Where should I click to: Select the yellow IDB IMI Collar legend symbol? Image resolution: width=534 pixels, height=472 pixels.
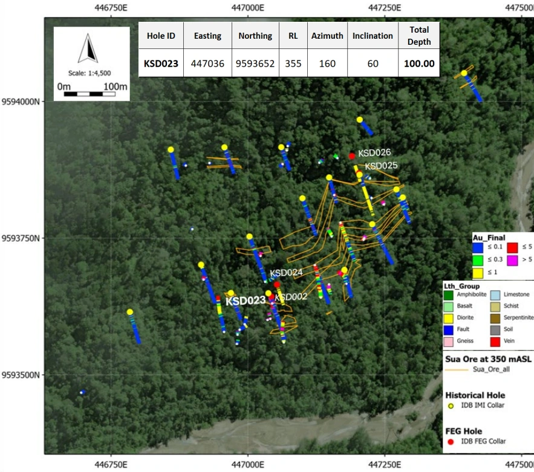click(x=451, y=405)
